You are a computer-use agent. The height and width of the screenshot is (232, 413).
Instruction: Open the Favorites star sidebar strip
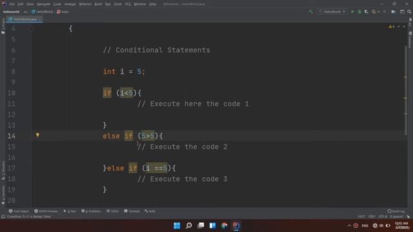coord(3,195)
